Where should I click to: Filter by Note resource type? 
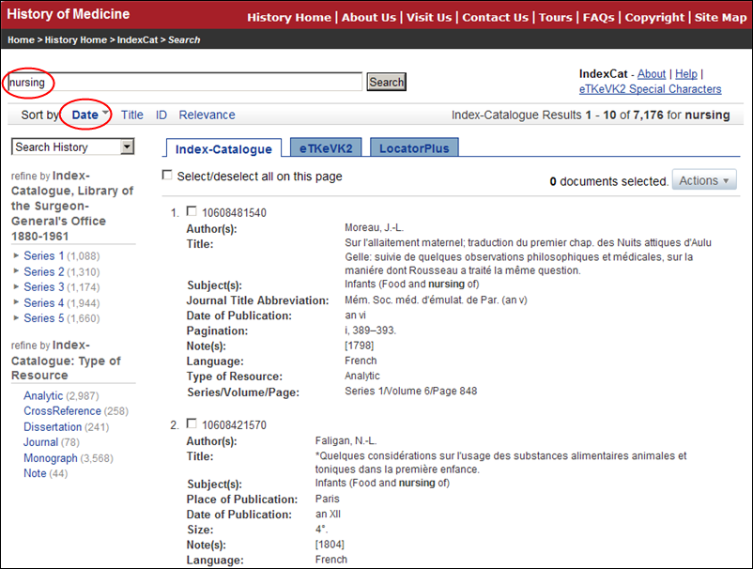point(35,473)
